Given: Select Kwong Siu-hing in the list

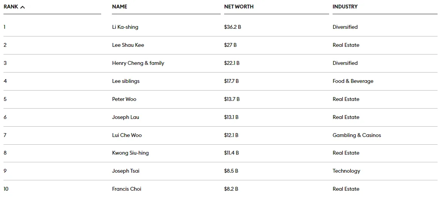Looking at the screenshot, I should coord(130,153).
